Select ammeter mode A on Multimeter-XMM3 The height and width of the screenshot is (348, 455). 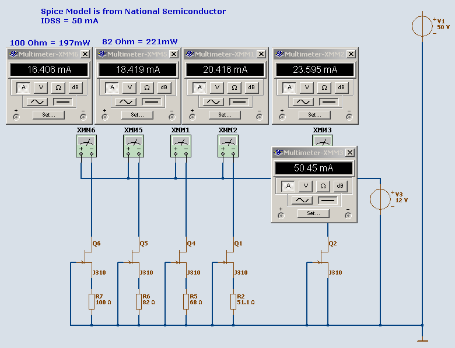[288, 186]
